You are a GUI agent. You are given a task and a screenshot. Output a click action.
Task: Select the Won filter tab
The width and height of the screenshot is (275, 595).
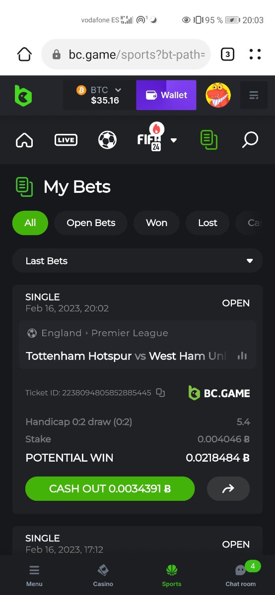point(156,223)
